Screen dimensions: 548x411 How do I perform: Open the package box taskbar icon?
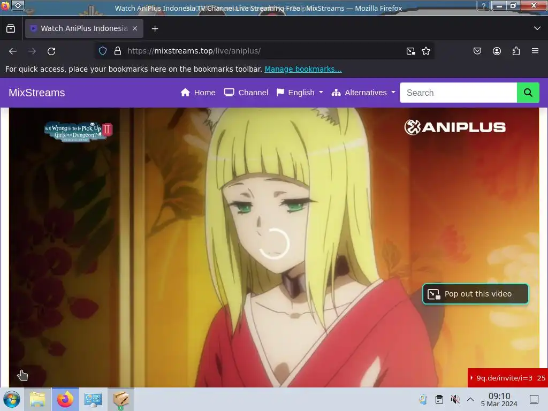coord(121,399)
